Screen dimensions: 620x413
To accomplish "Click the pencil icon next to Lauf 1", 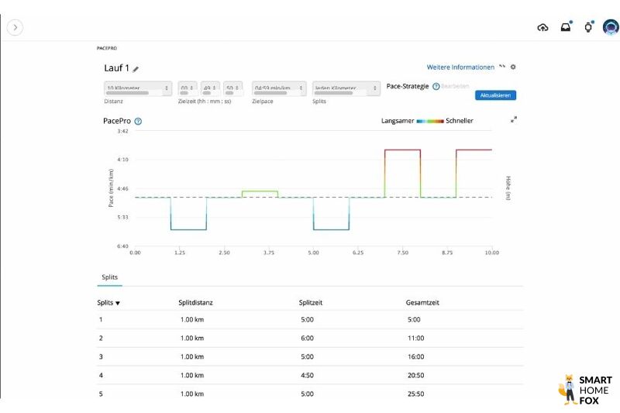I will pyautogui.click(x=136, y=69).
